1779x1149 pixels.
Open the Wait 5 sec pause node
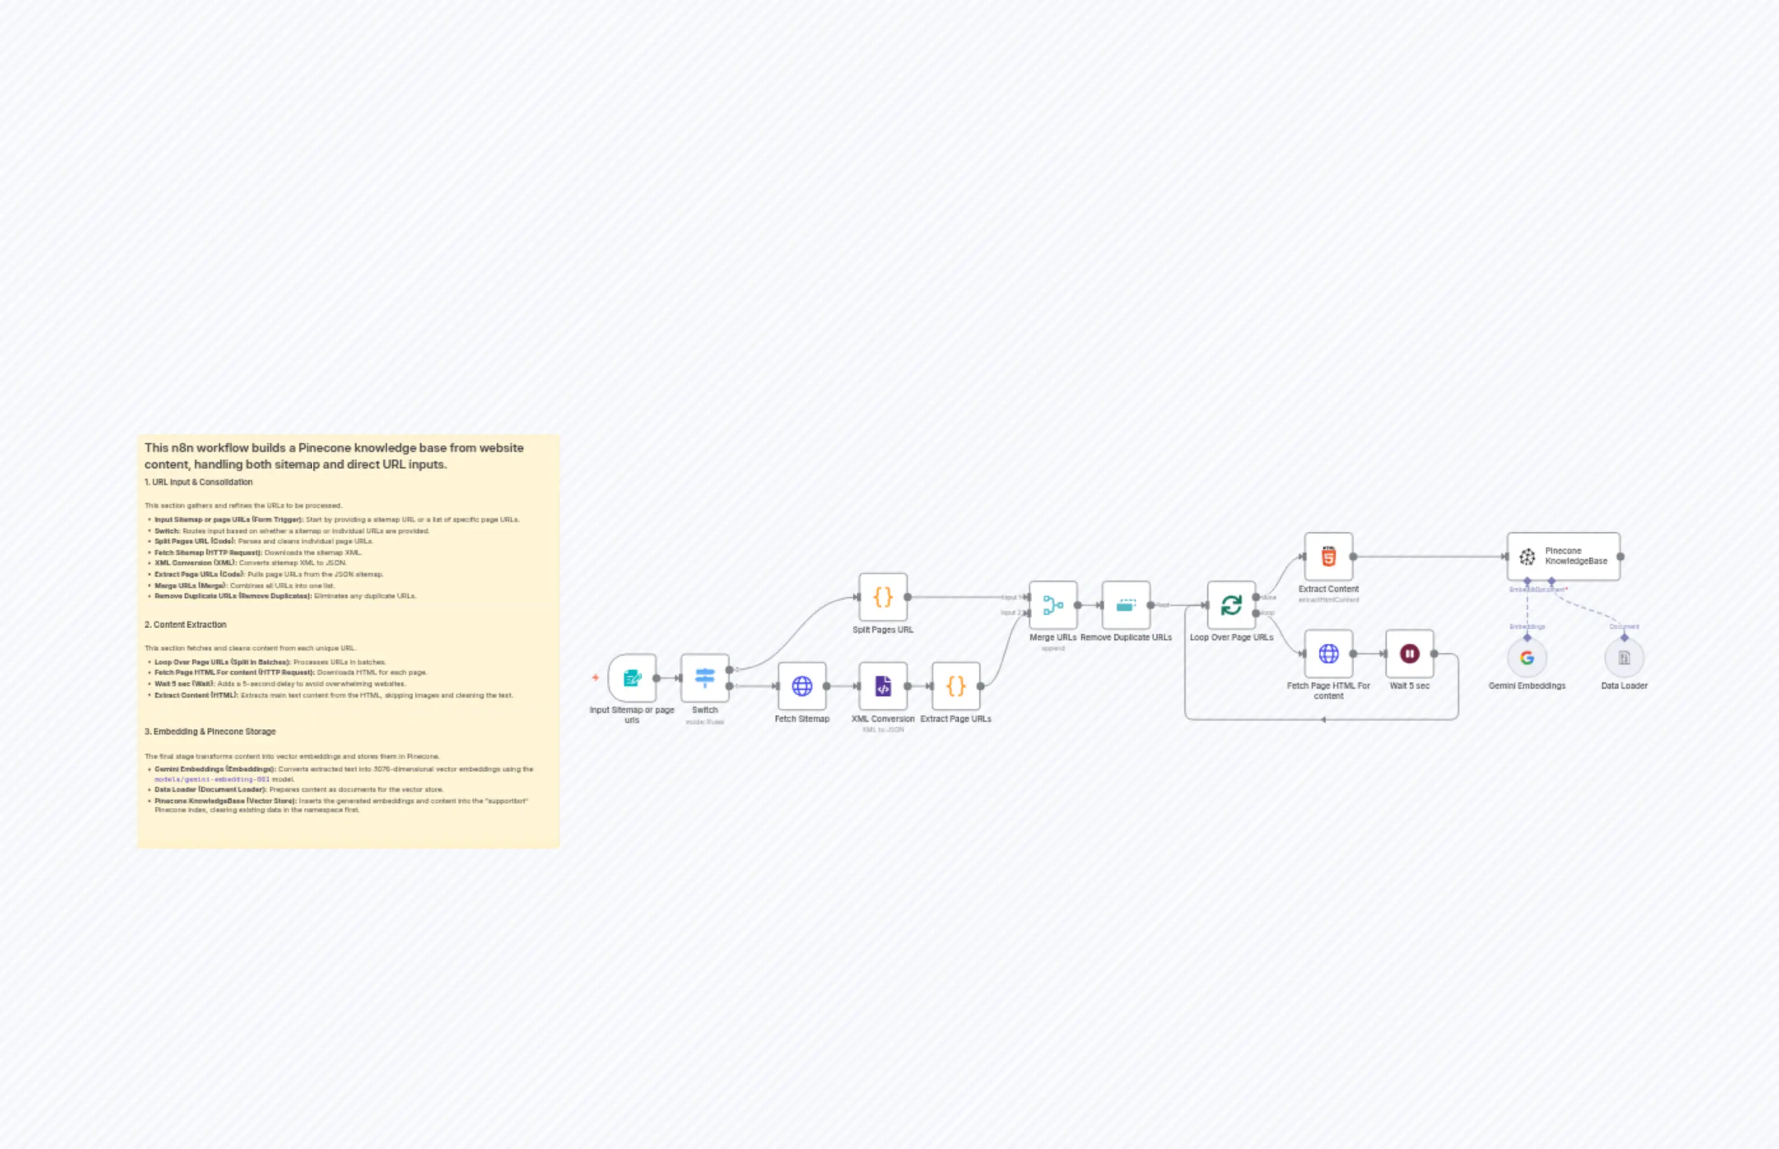[x=1408, y=653]
